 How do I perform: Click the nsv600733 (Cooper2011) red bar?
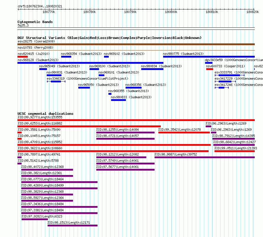tap(210, 69)
